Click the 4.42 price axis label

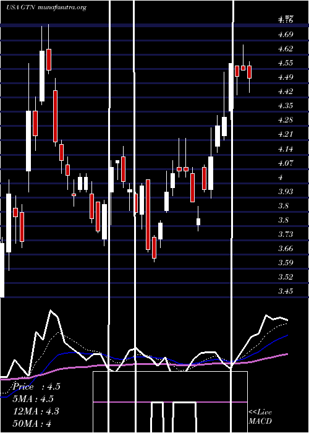coord(286,92)
